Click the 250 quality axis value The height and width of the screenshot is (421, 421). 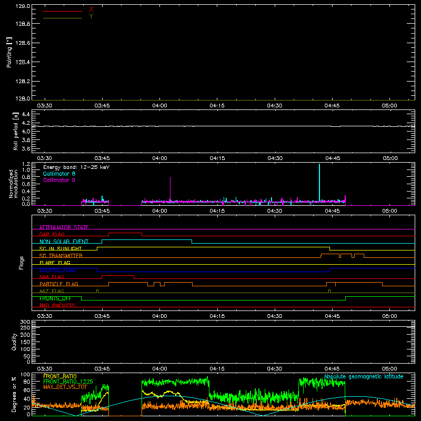tap(25, 327)
